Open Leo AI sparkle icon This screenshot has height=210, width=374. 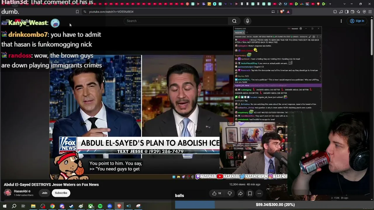point(359,12)
